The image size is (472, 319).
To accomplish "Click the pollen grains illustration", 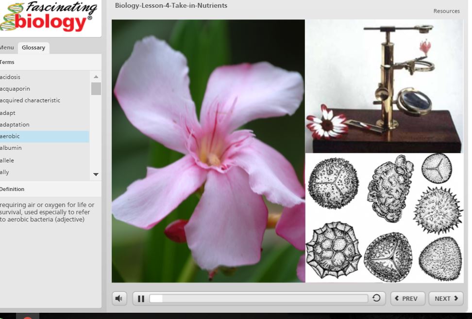I will [385, 218].
